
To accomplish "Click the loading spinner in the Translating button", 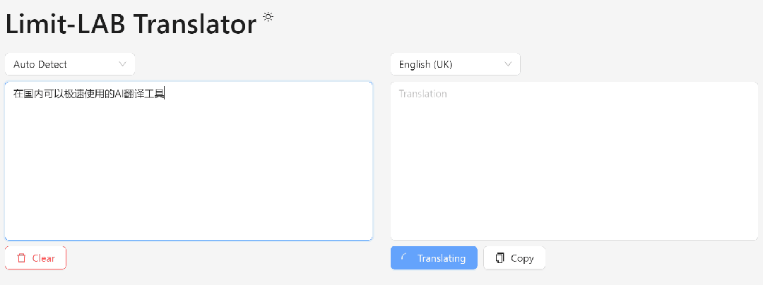I will [x=403, y=258].
